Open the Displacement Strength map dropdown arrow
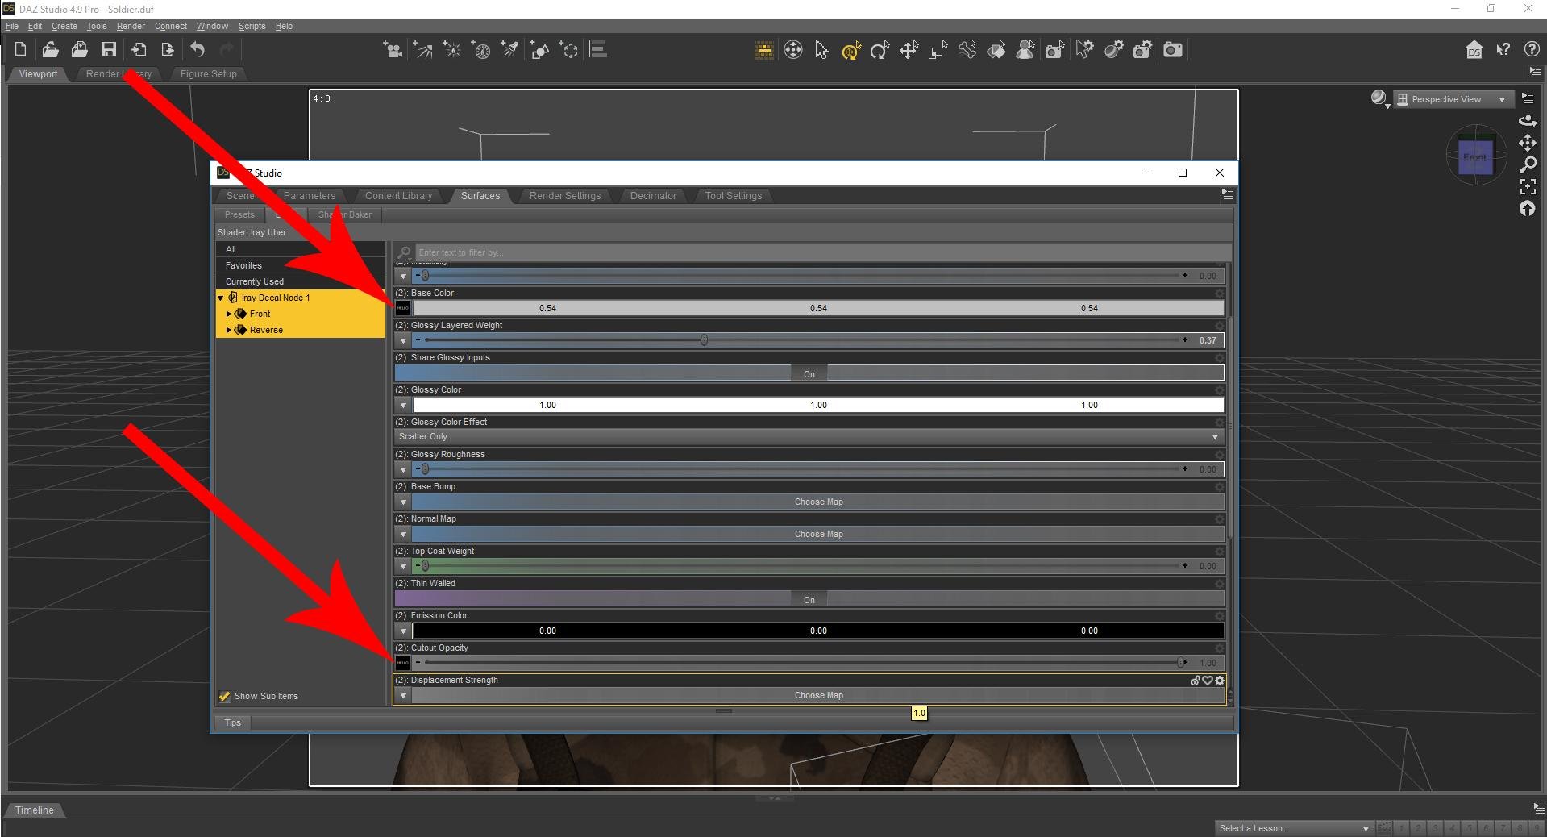This screenshot has width=1547, height=837. (403, 695)
